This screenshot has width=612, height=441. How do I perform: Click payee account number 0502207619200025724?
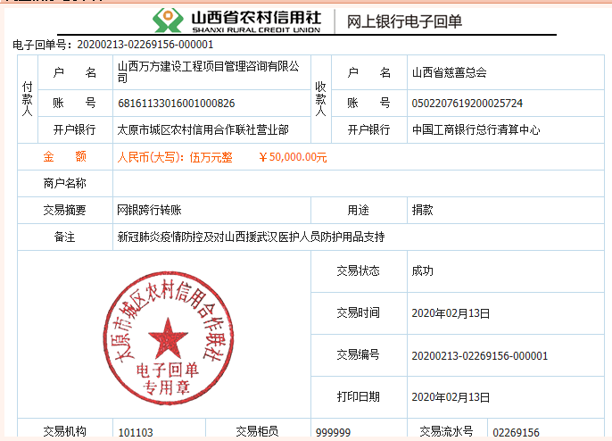coord(467,104)
